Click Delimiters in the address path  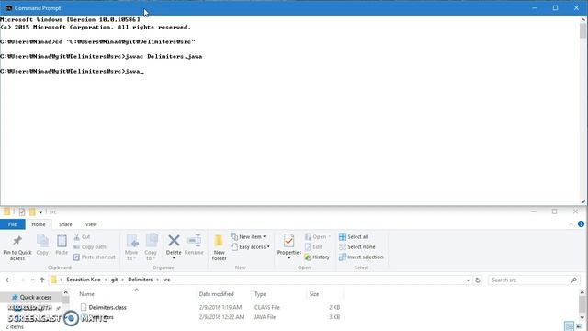click(141, 280)
